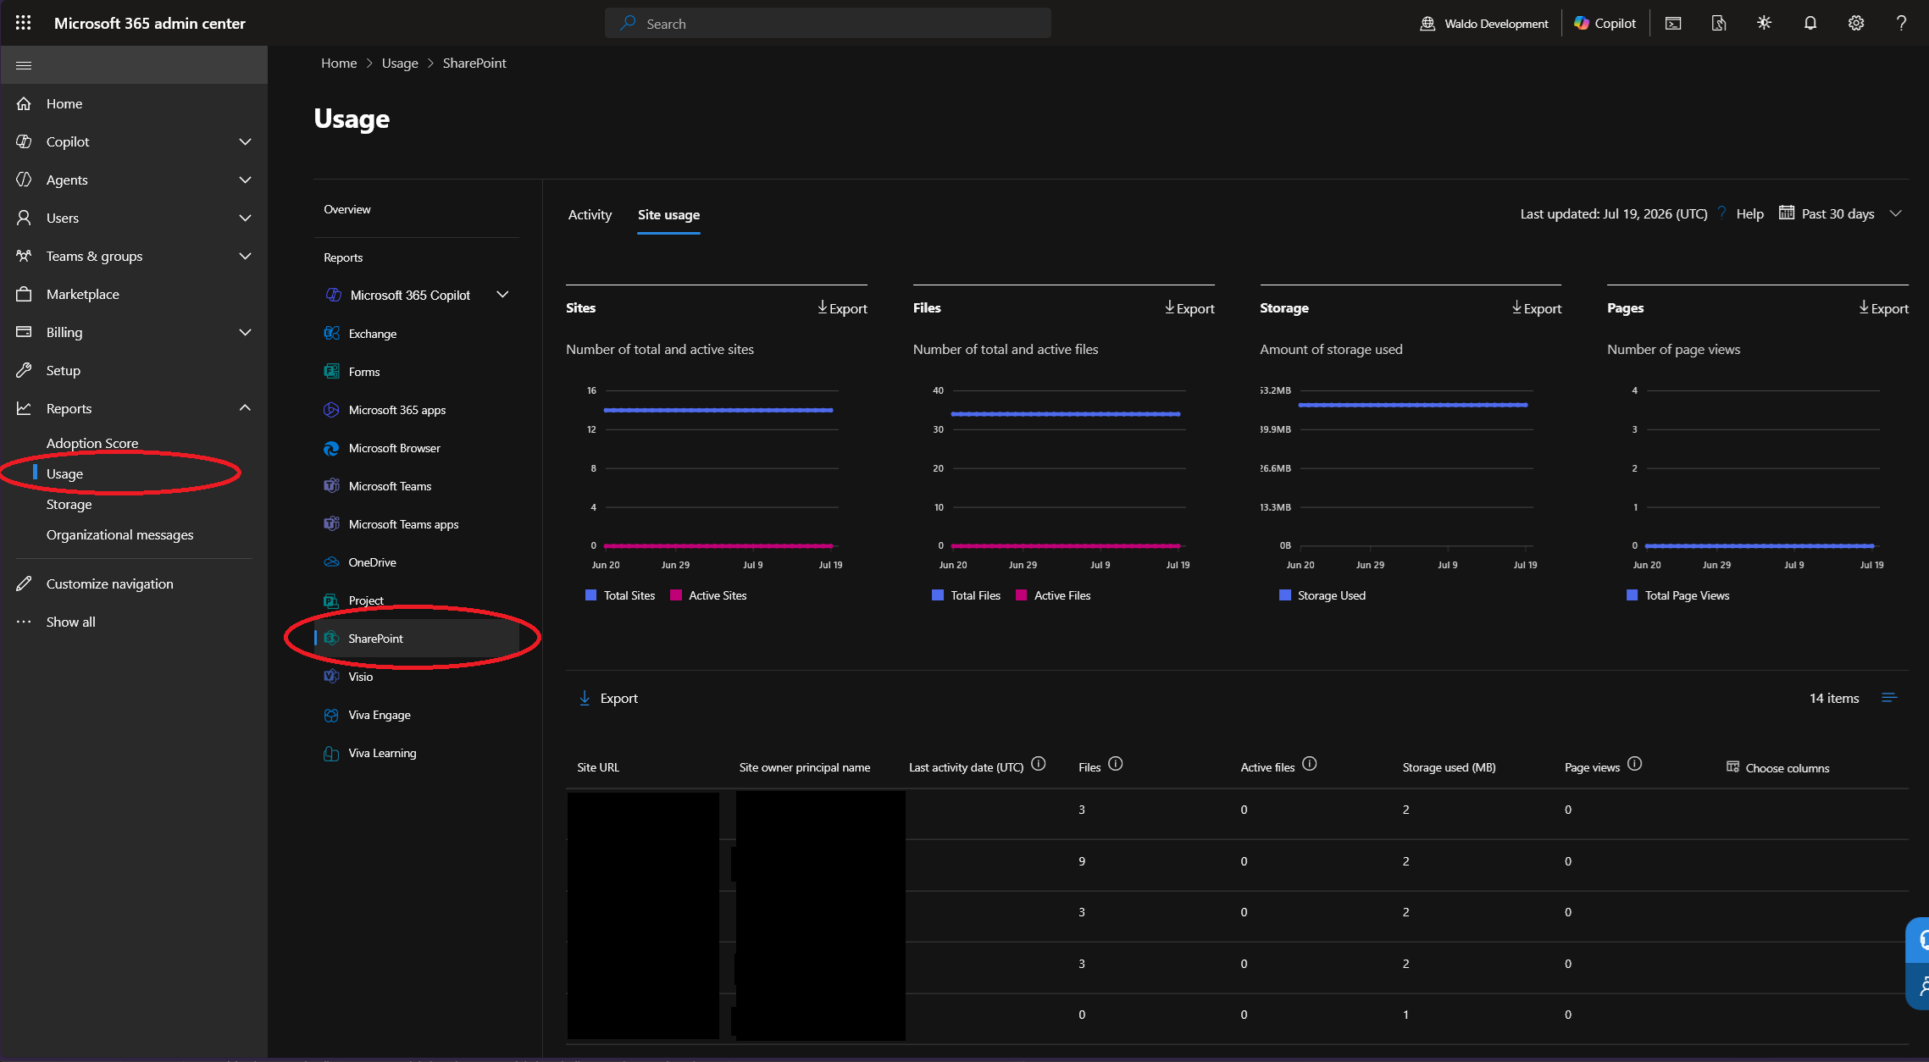
Task: Toggle the dark mode sun icon
Action: pyautogui.click(x=1764, y=23)
